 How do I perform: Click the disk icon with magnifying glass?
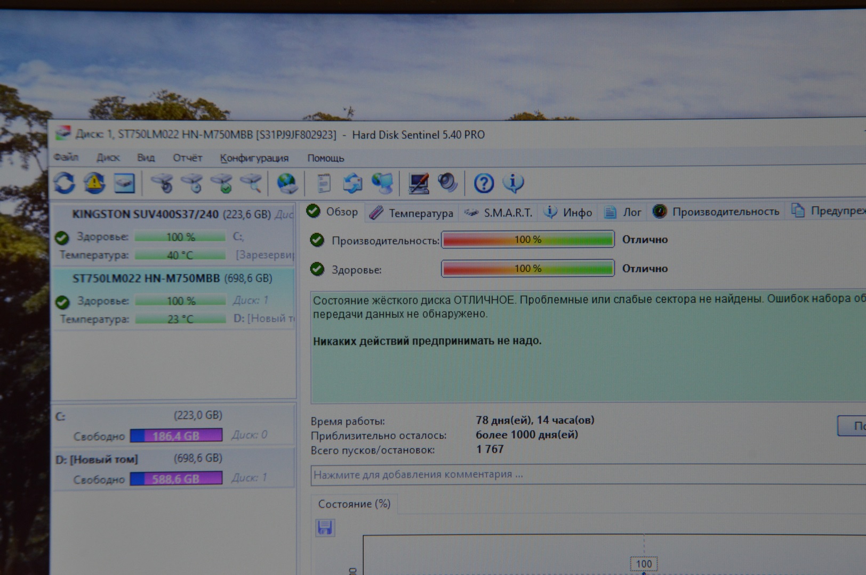[x=250, y=184]
